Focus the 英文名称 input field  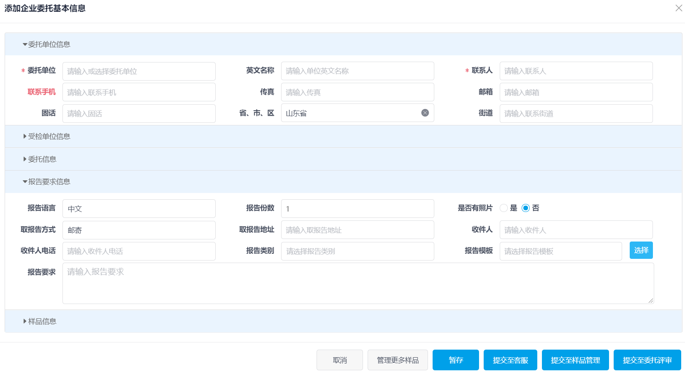pyautogui.click(x=357, y=71)
